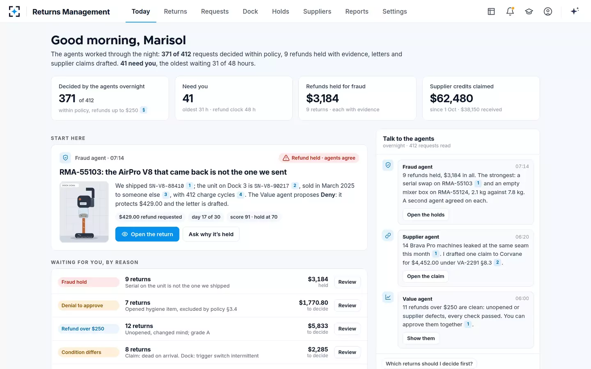Click the RMA-55103 AirPro V8 headline
The height and width of the screenshot is (369, 591).
coord(173,172)
